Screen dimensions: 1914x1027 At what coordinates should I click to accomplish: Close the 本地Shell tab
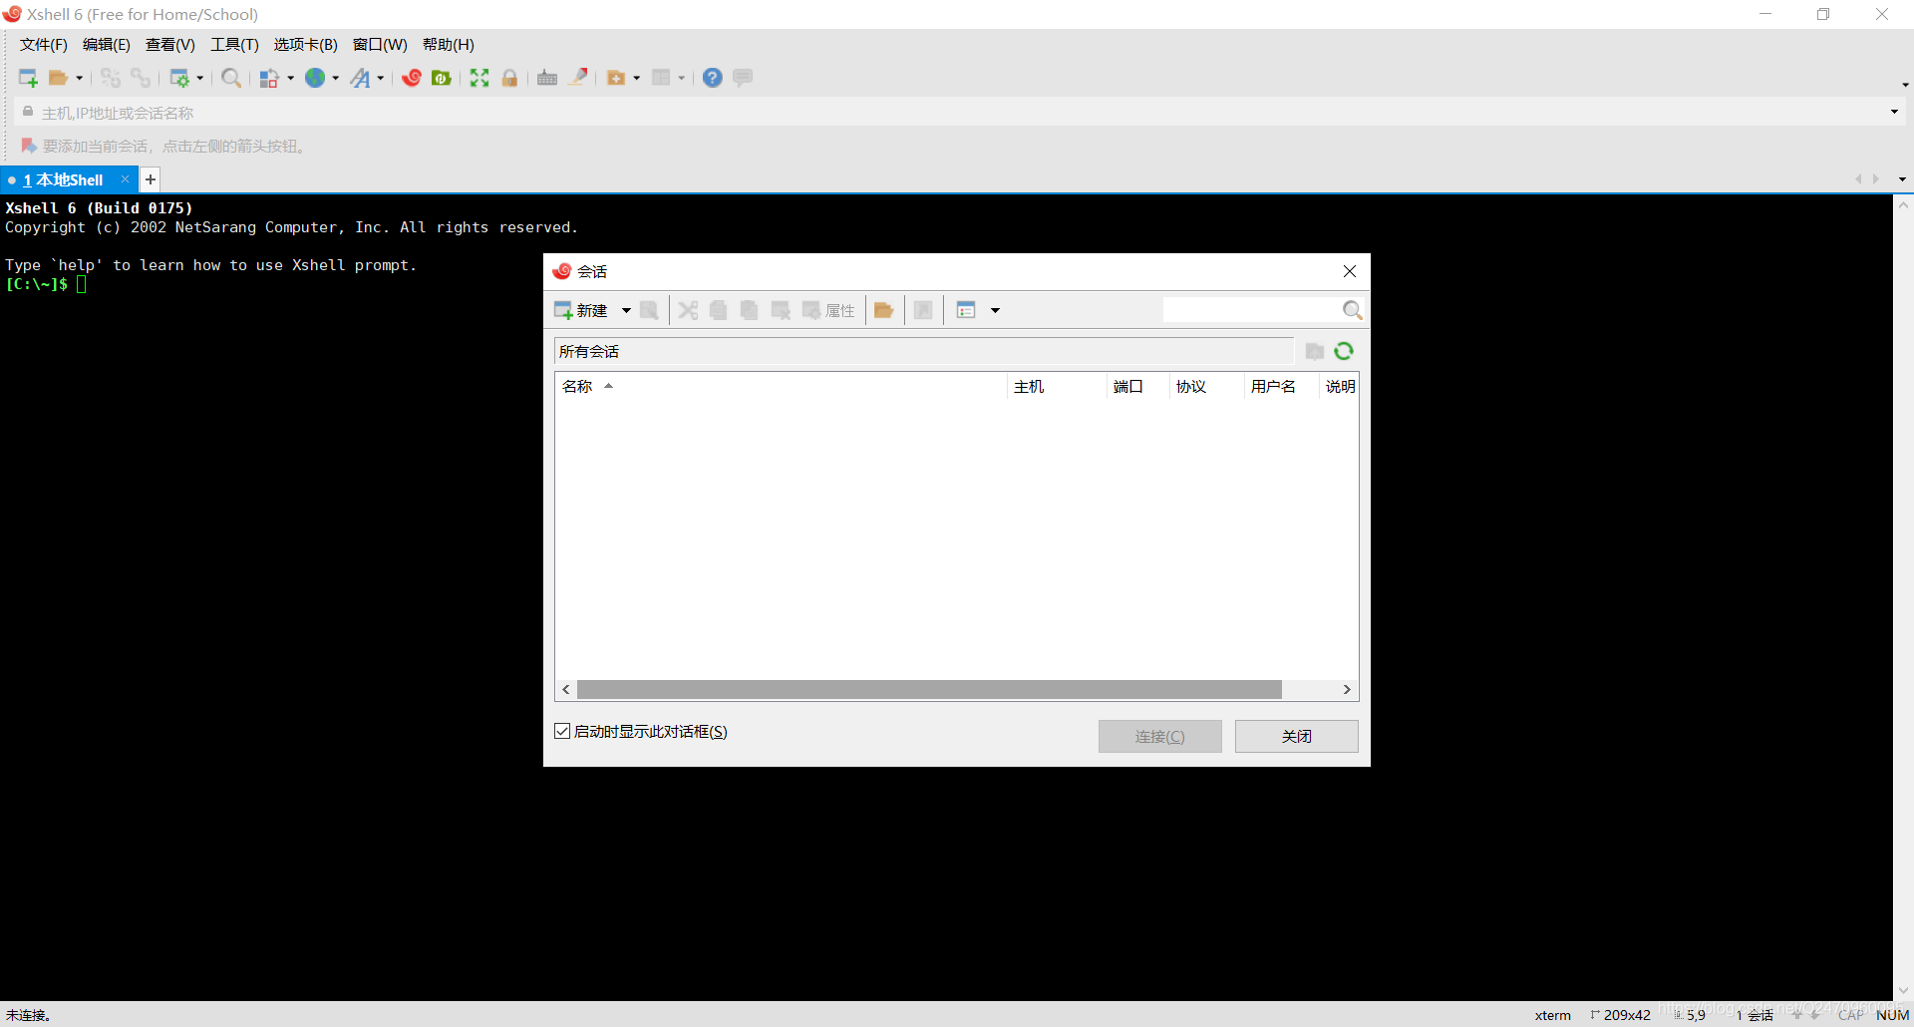125,179
